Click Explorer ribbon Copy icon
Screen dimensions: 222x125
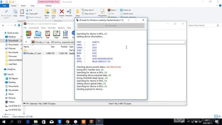point(15,13)
